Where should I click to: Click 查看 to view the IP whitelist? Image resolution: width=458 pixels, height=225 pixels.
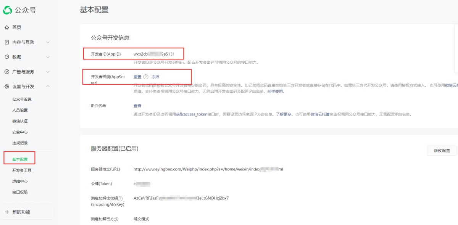click(137, 106)
